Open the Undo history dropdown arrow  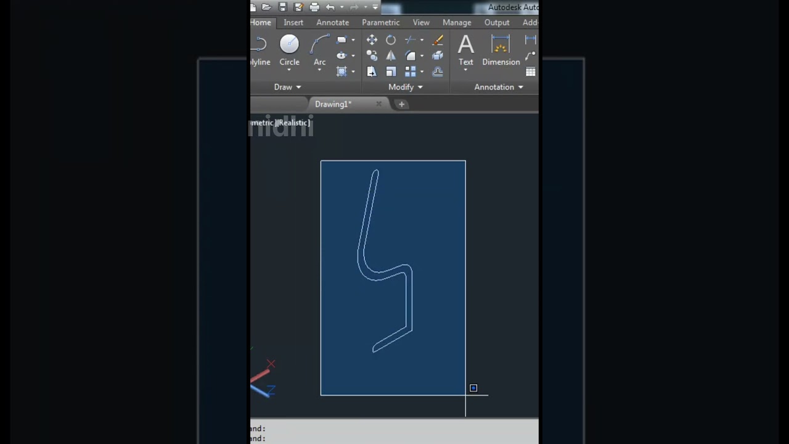(x=341, y=7)
